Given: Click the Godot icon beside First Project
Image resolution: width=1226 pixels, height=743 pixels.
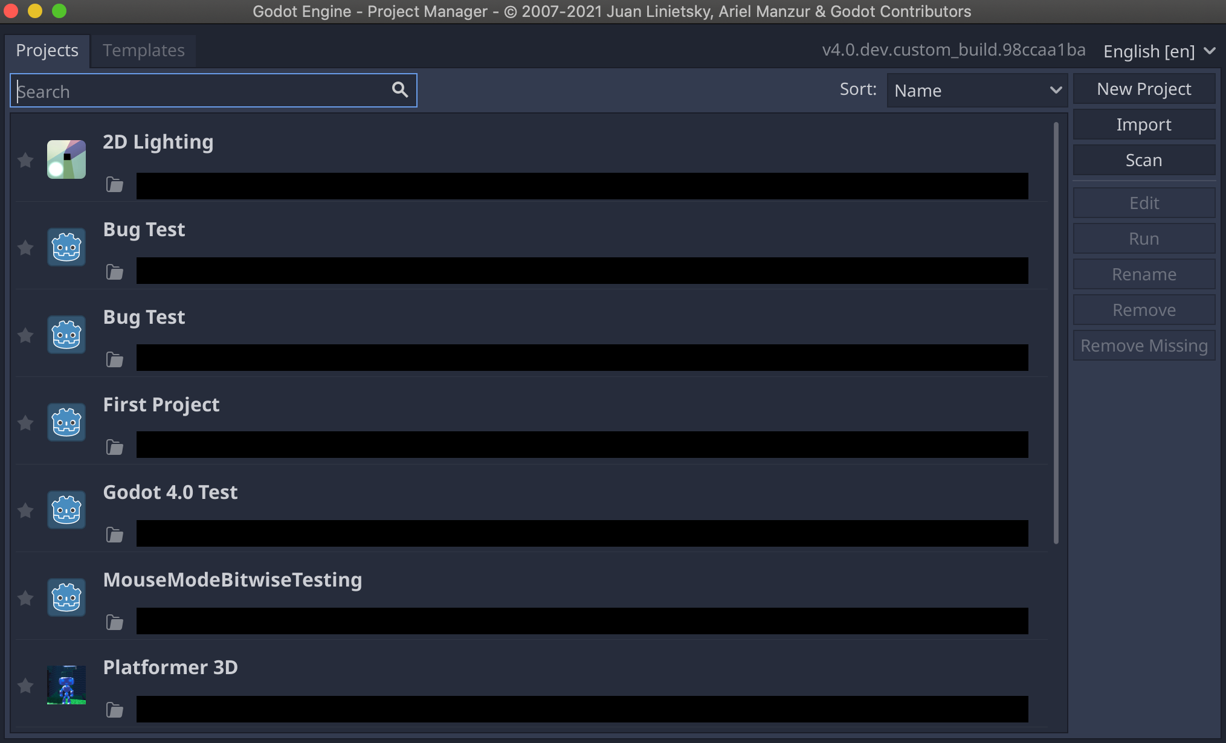Looking at the screenshot, I should pos(66,422).
